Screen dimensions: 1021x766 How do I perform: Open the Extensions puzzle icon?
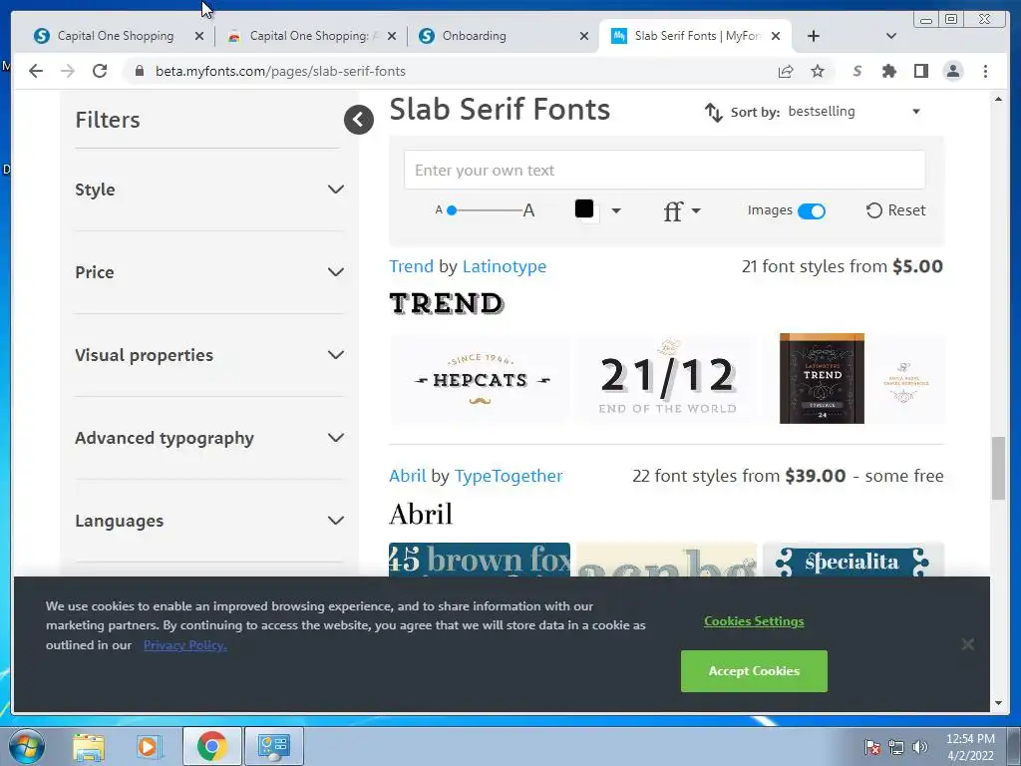(888, 71)
